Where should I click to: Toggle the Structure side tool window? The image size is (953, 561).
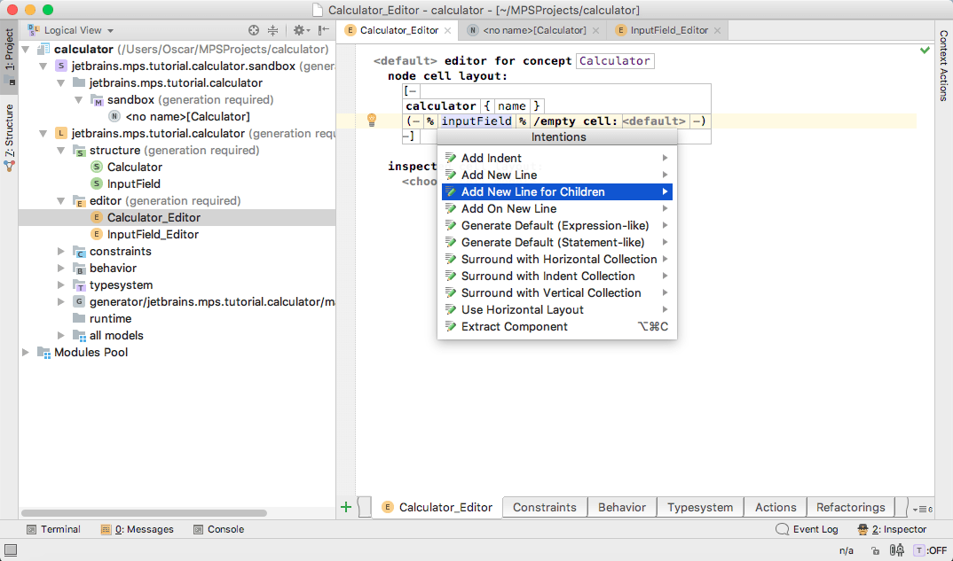(x=9, y=133)
